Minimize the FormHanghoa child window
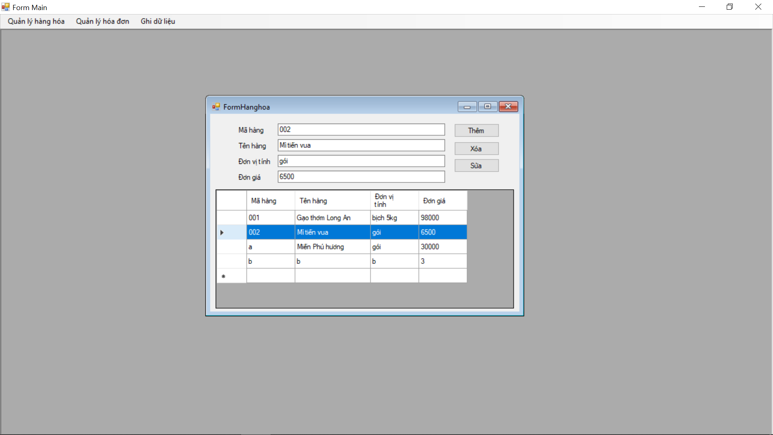Screen dimensions: 773x435 (x=467, y=107)
